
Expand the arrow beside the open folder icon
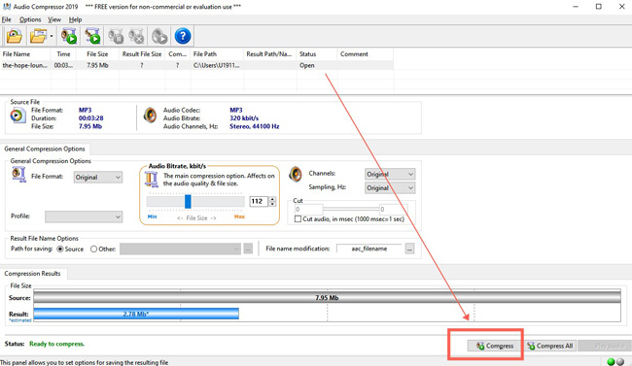[52, 36]
